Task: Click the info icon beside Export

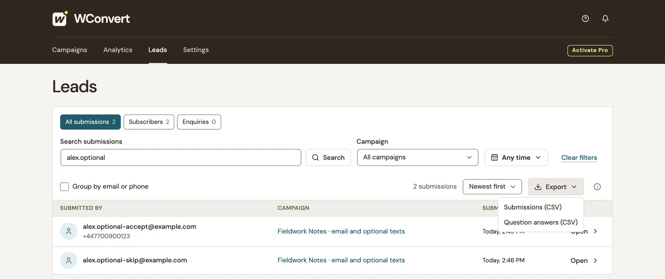Action: click(597, 187)
